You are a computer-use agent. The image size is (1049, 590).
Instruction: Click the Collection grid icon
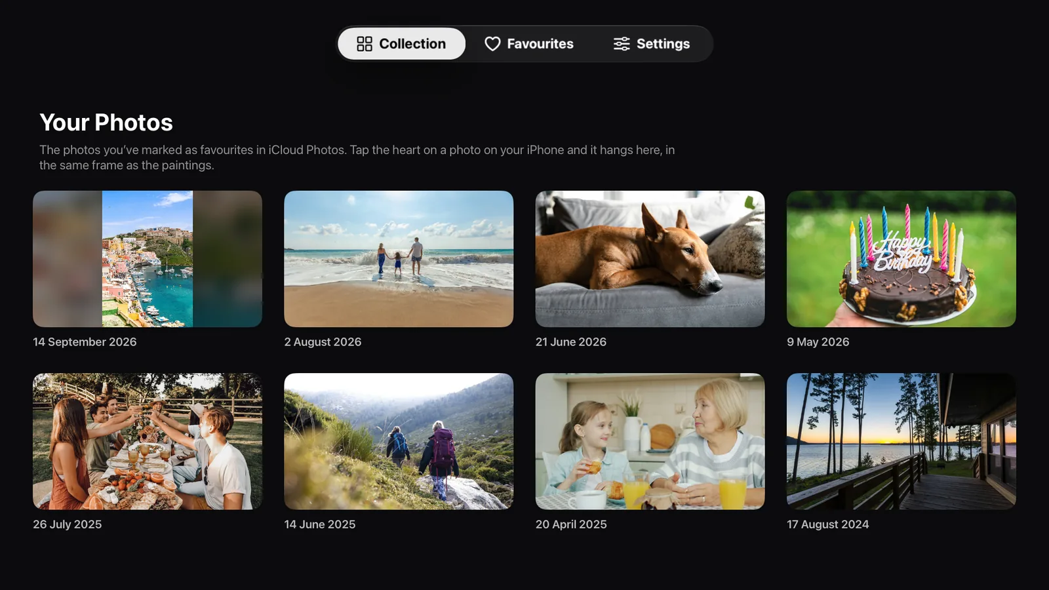point(365,44)
